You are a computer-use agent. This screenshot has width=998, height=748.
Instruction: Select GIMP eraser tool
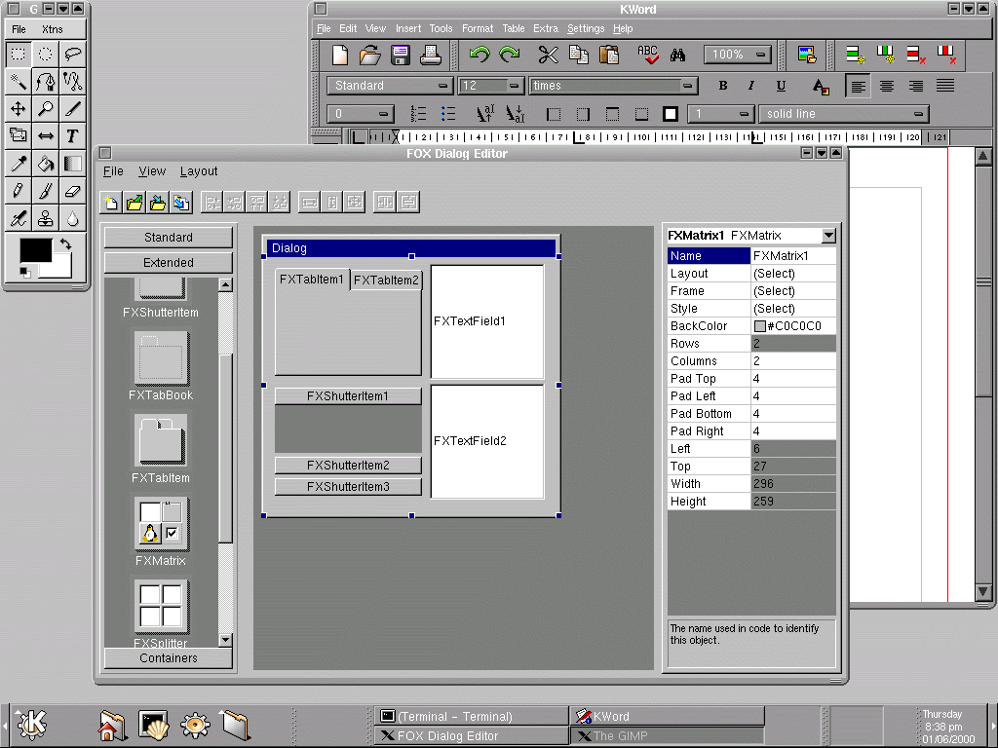[72, 191]
